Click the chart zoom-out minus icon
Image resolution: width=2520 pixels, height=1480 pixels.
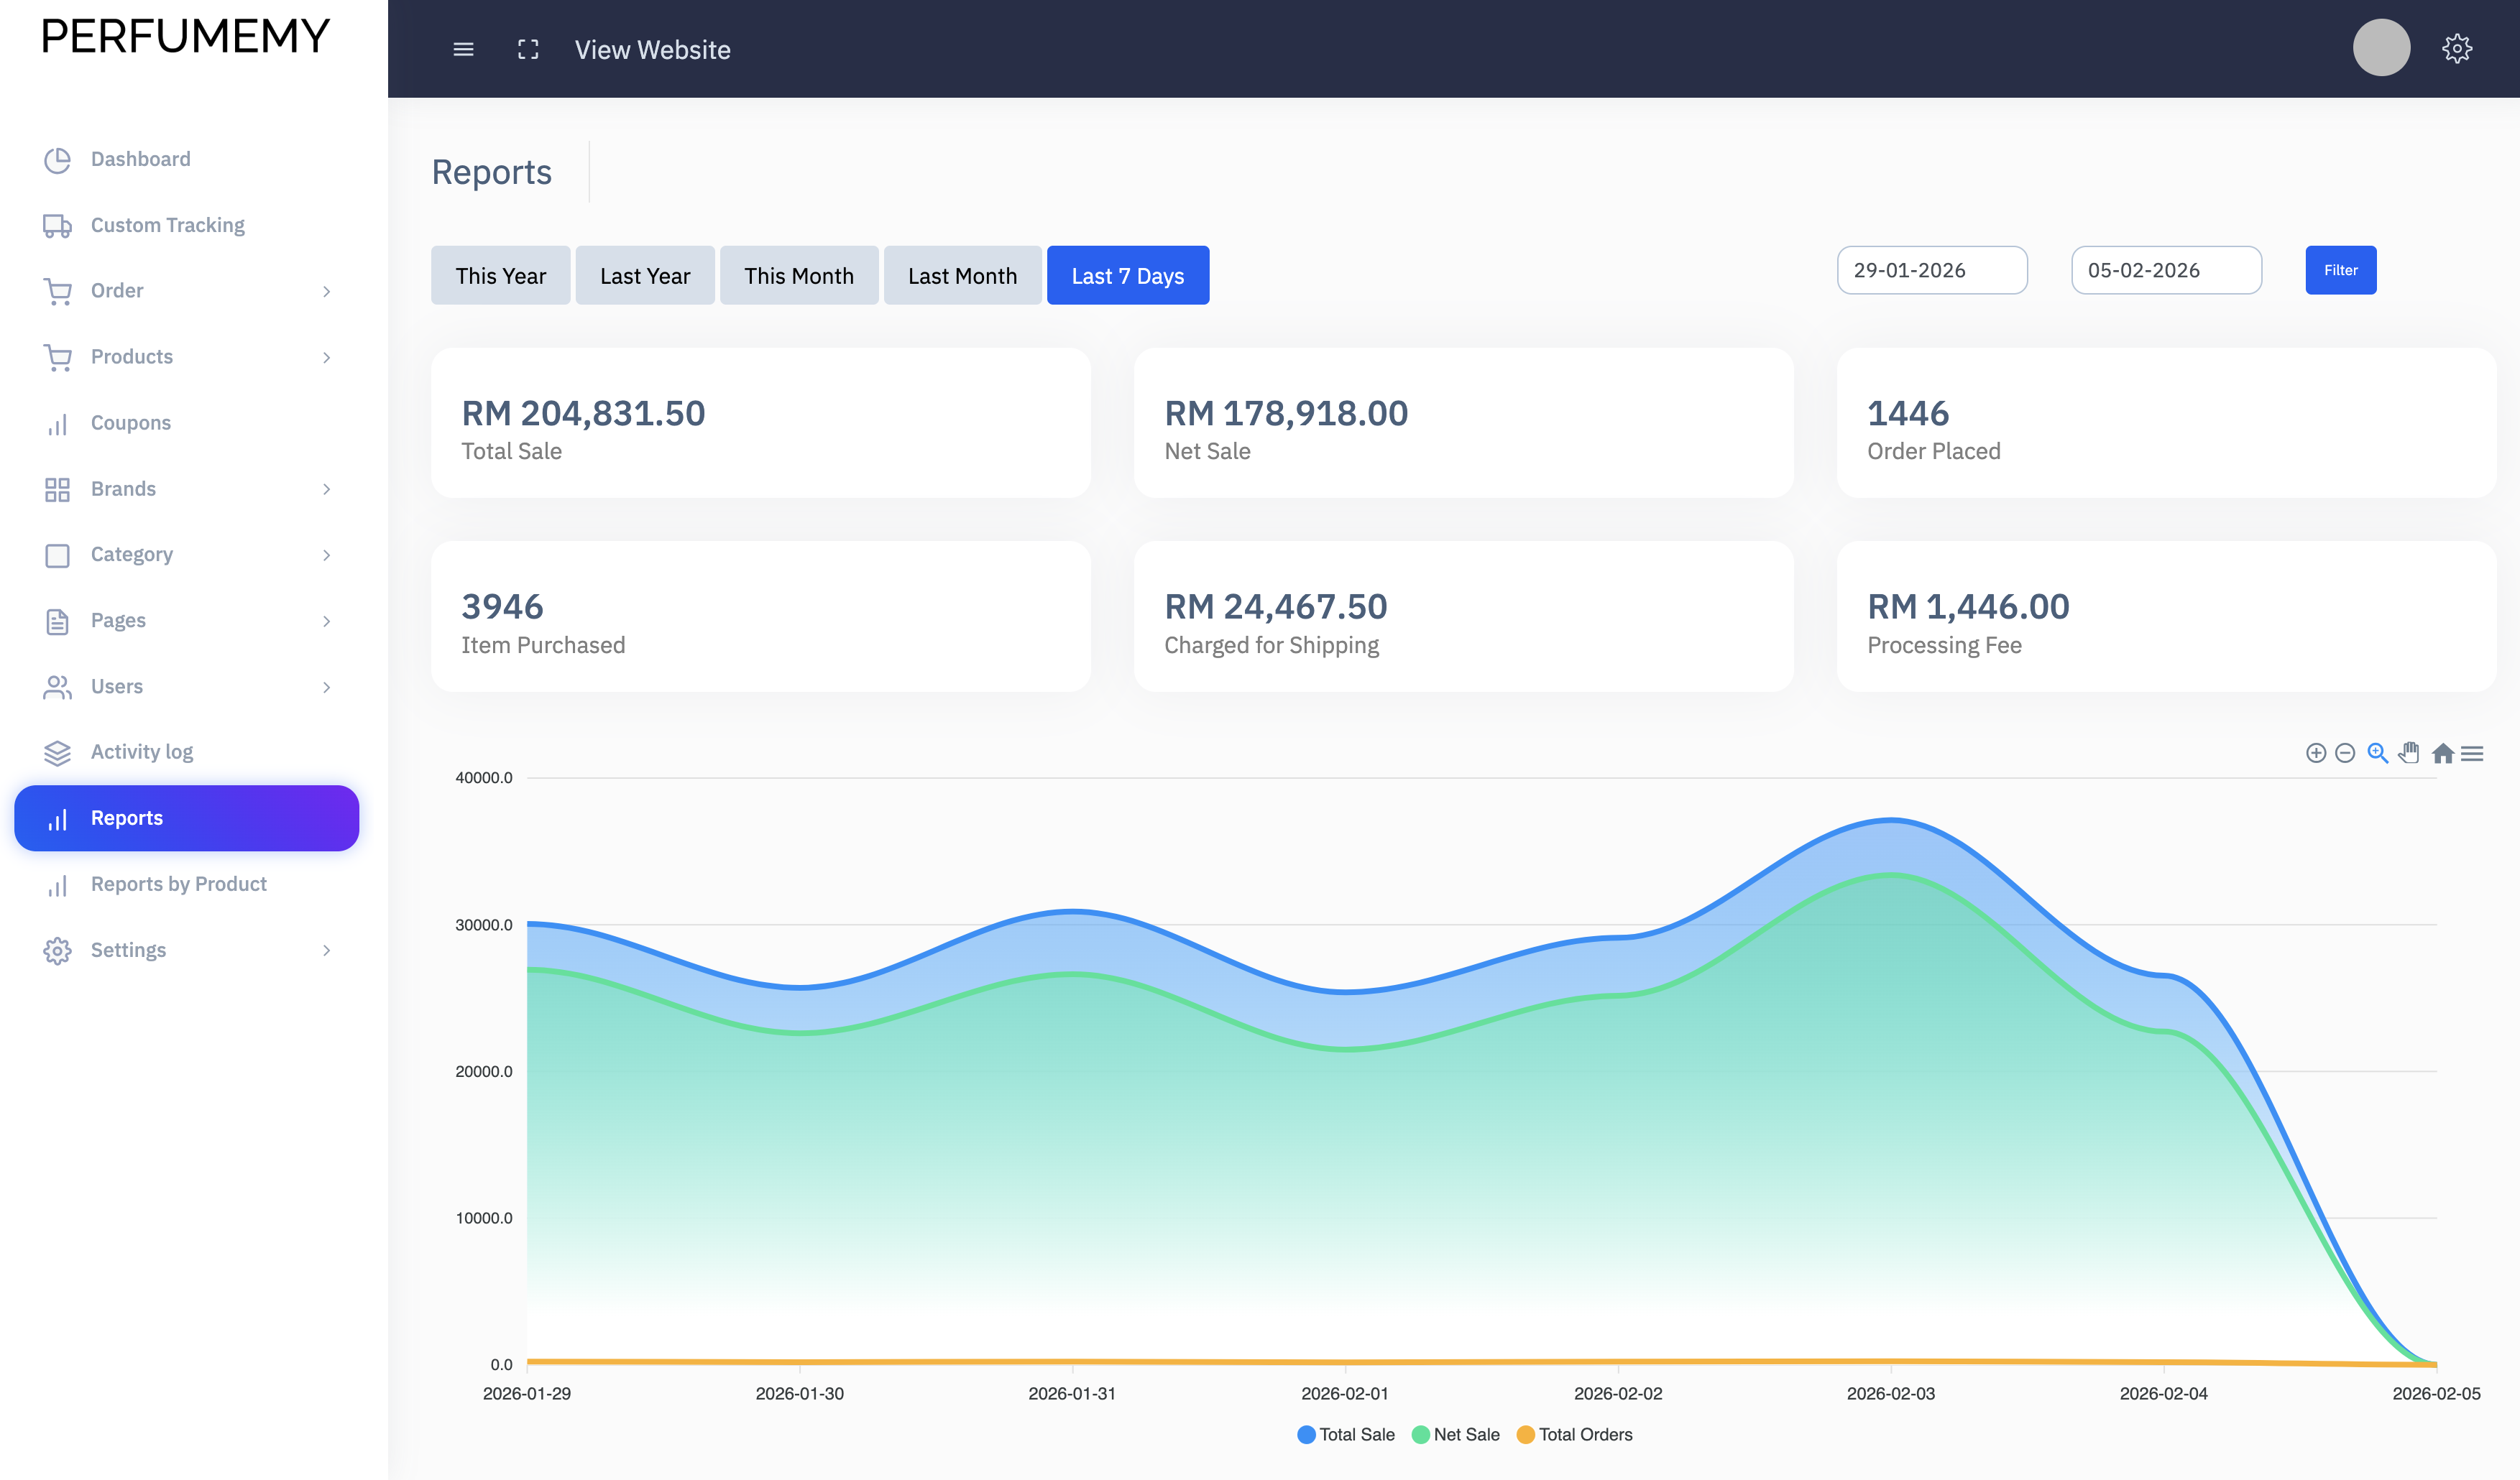point(2345,754)
